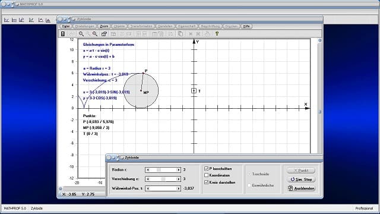This screenshot has height=214, width=380.
Task: Click fifth graph icon in MATHPROF main toolbar
Action: (x=40, y=20)
